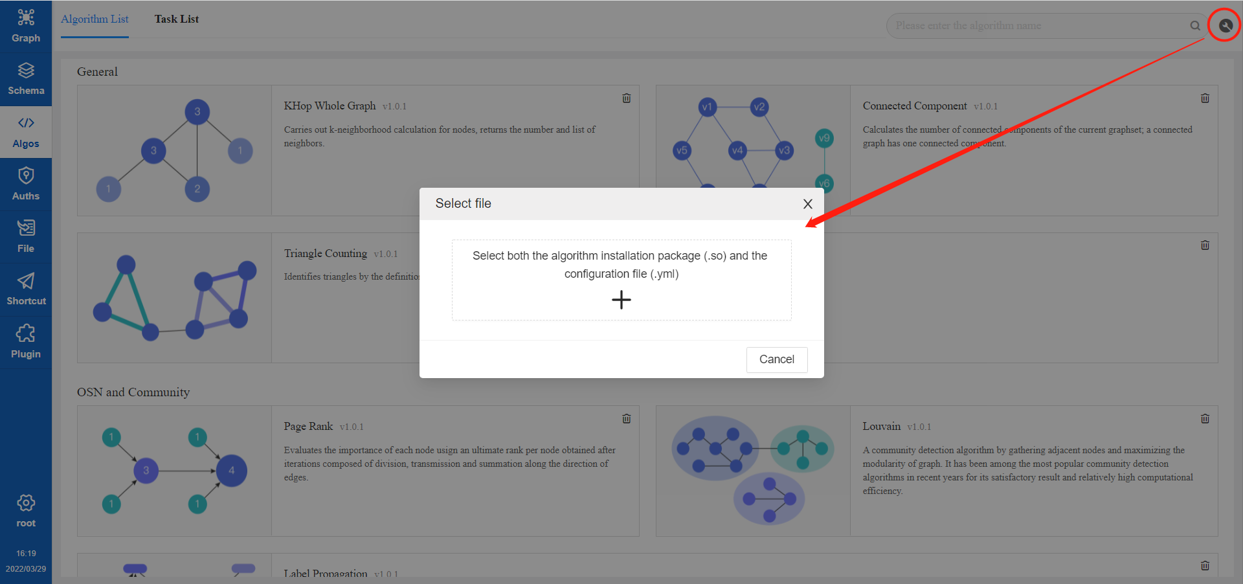
Task: Open the Graph sidebar section
Action: (26, 27)
